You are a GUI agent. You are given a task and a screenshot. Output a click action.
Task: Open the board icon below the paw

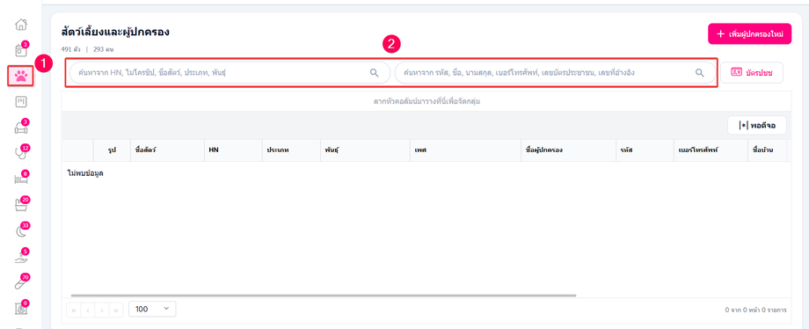click(20, 102)
